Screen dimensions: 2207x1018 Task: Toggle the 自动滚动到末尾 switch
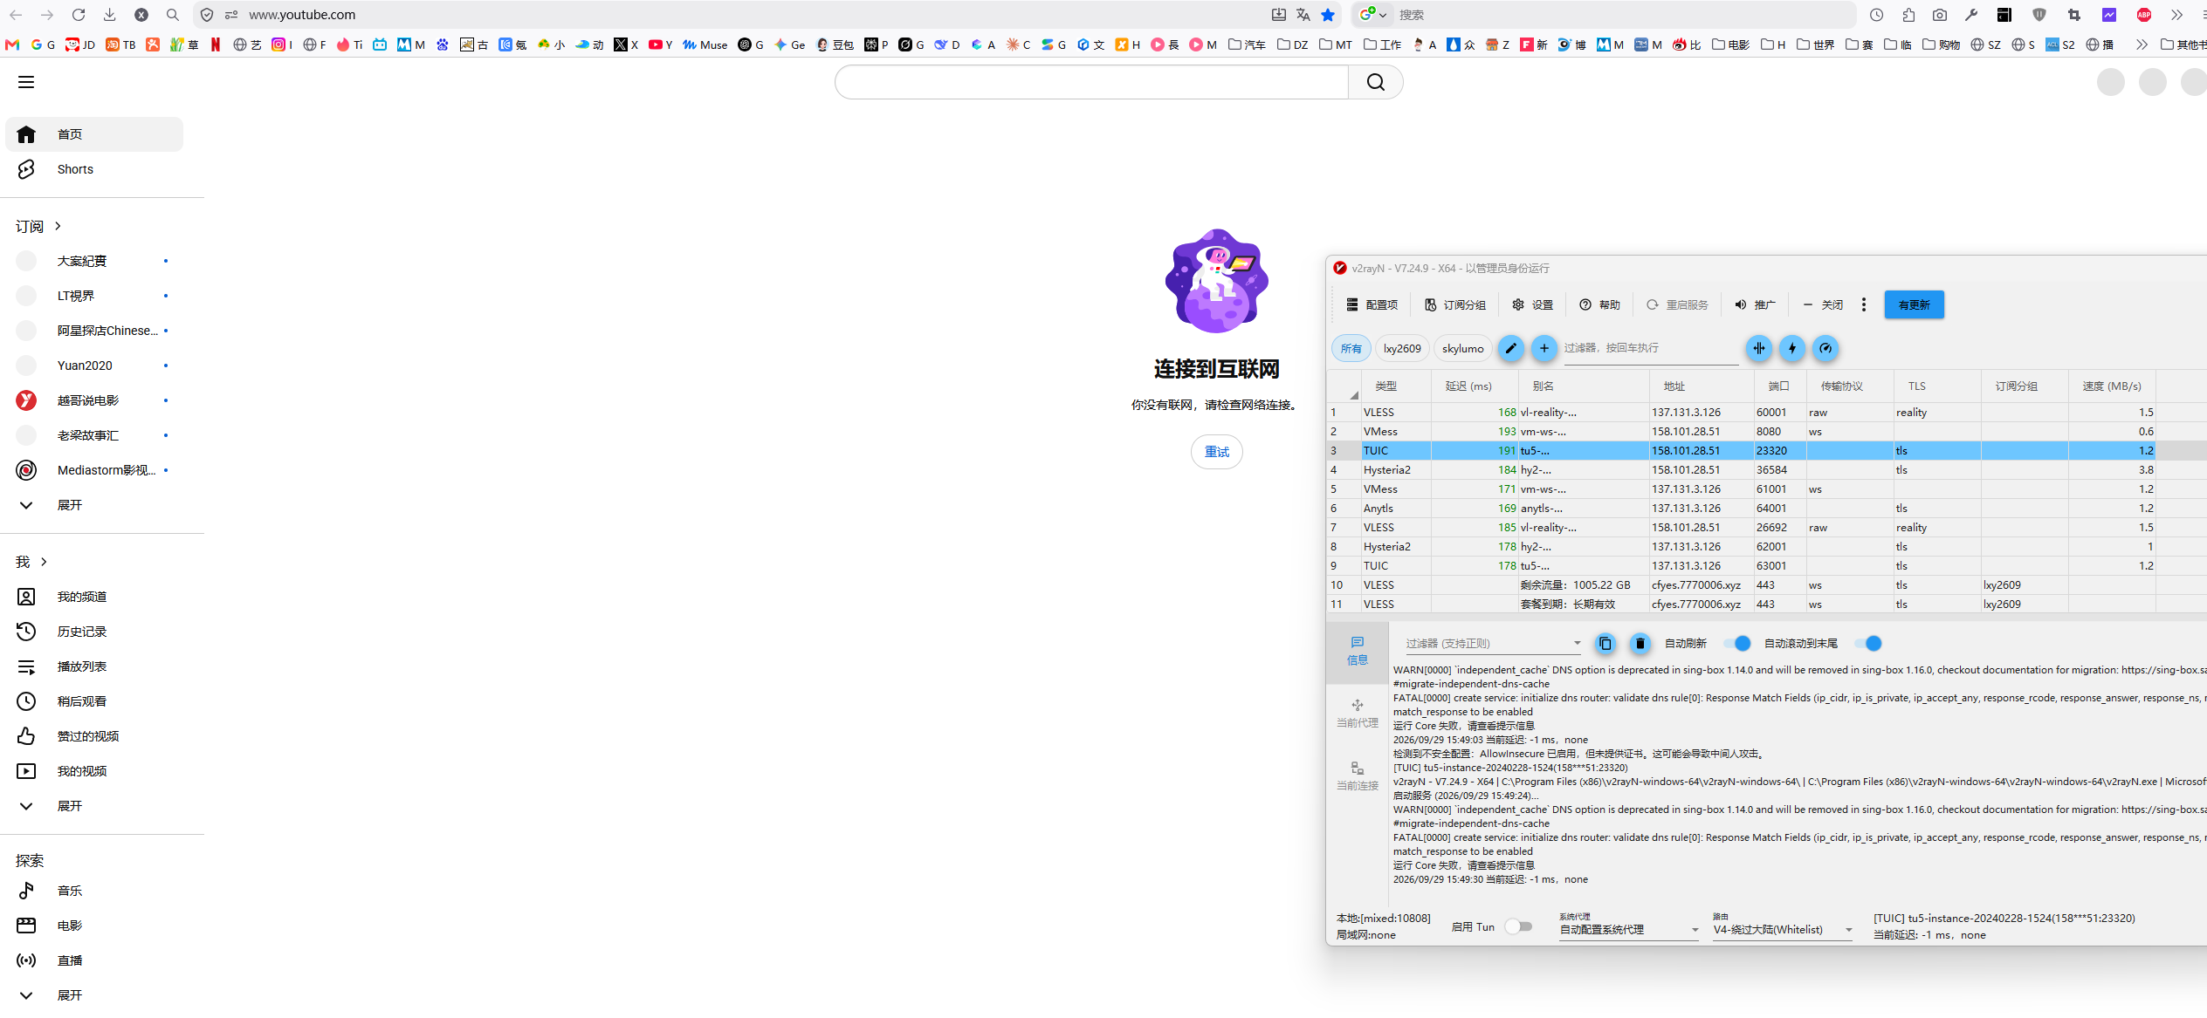(1868, 644)
